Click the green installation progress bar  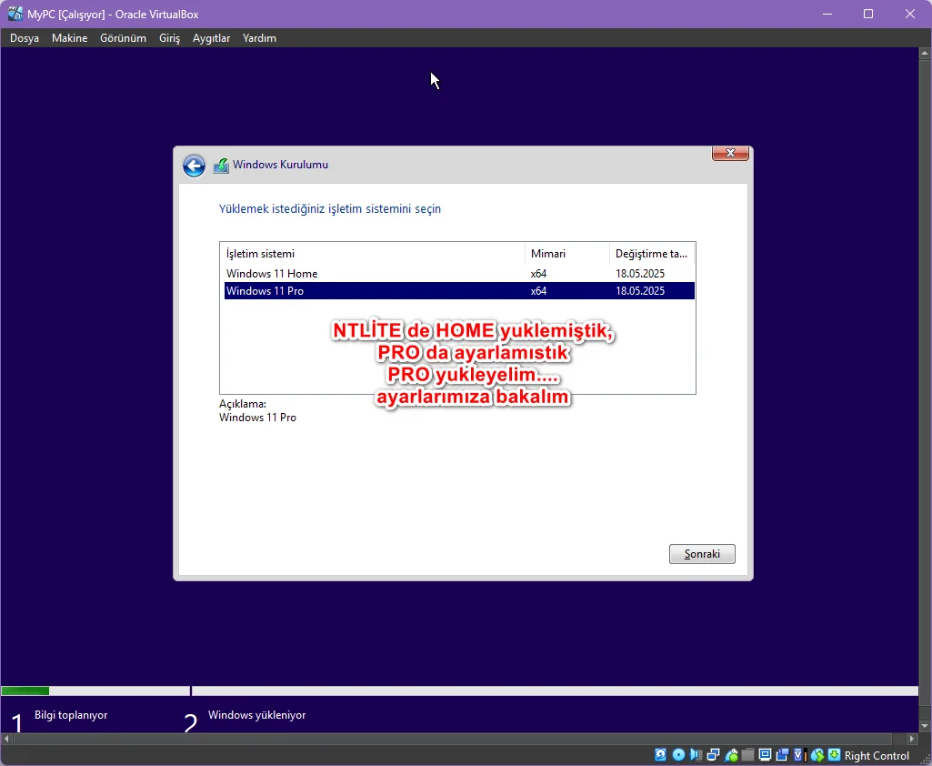tap(25, 690)
